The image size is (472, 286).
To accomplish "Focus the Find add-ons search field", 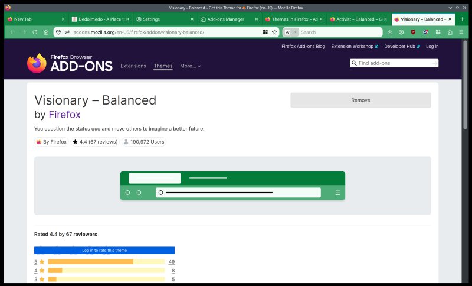I will [x=394, y=63].
